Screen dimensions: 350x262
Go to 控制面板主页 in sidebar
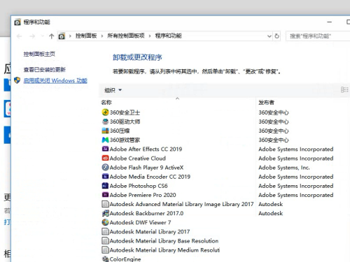[39, 54]
